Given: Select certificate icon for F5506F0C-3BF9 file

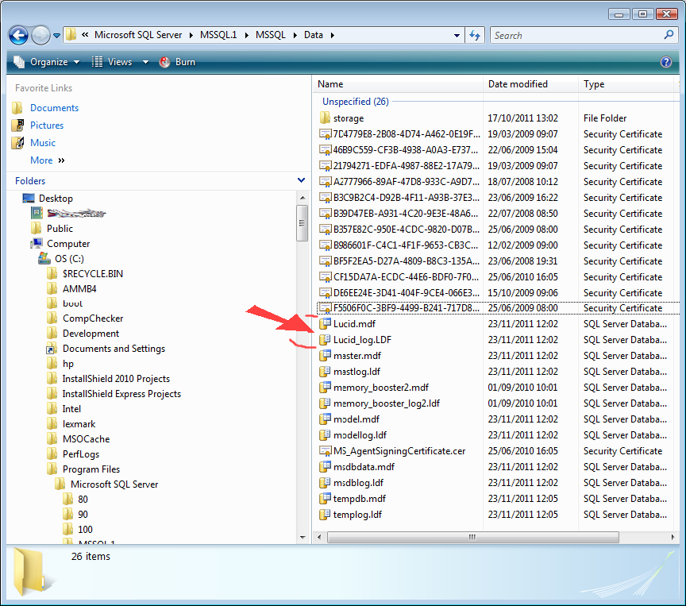Looking at the screenshot, I should (325, 308).
